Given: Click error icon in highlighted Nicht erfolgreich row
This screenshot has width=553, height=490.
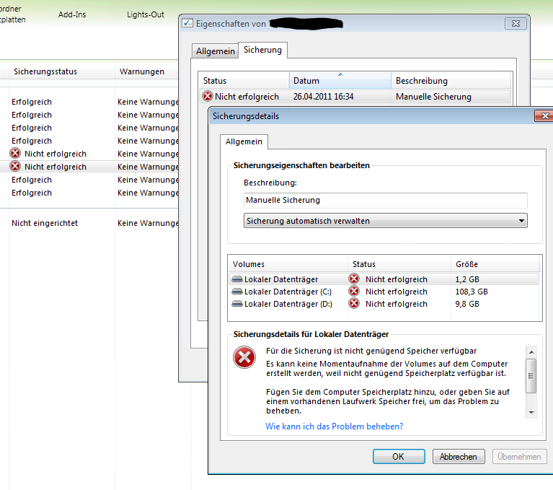Looking at the screenshot, I should coord(15,166).
